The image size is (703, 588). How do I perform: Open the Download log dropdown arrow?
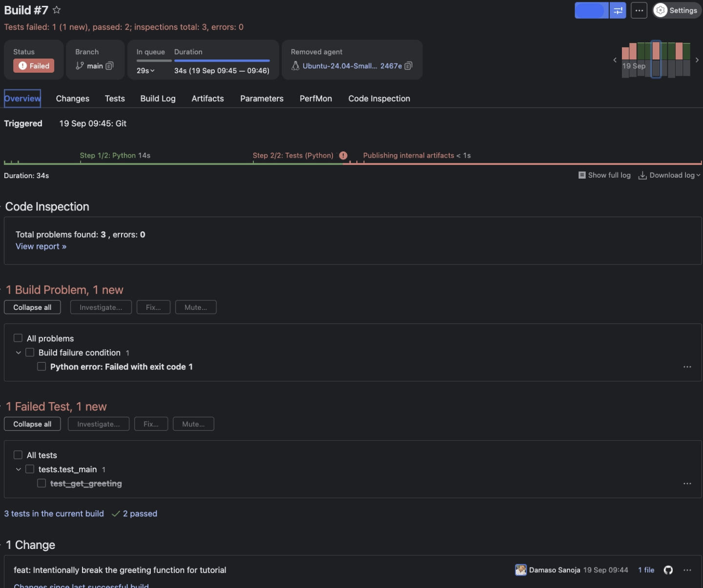pos(698,175)
